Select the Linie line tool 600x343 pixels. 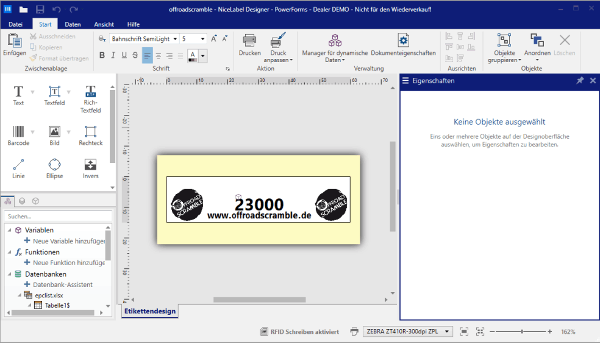[18, 168]
